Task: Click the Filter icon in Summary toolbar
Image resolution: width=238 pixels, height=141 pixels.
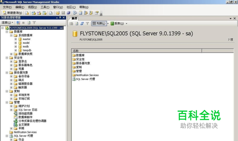Action: click(87, 23)
